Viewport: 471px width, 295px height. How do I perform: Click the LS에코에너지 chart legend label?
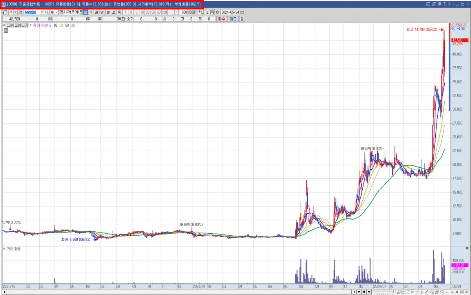[x=17, y=25]
